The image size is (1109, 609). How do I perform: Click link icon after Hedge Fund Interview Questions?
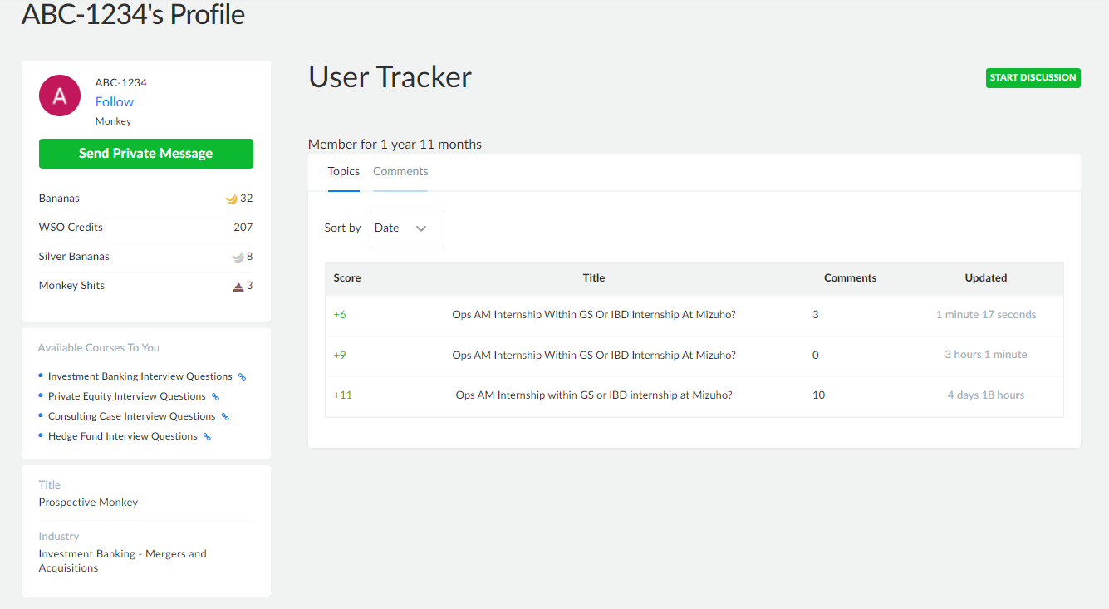tap(207, 437)
